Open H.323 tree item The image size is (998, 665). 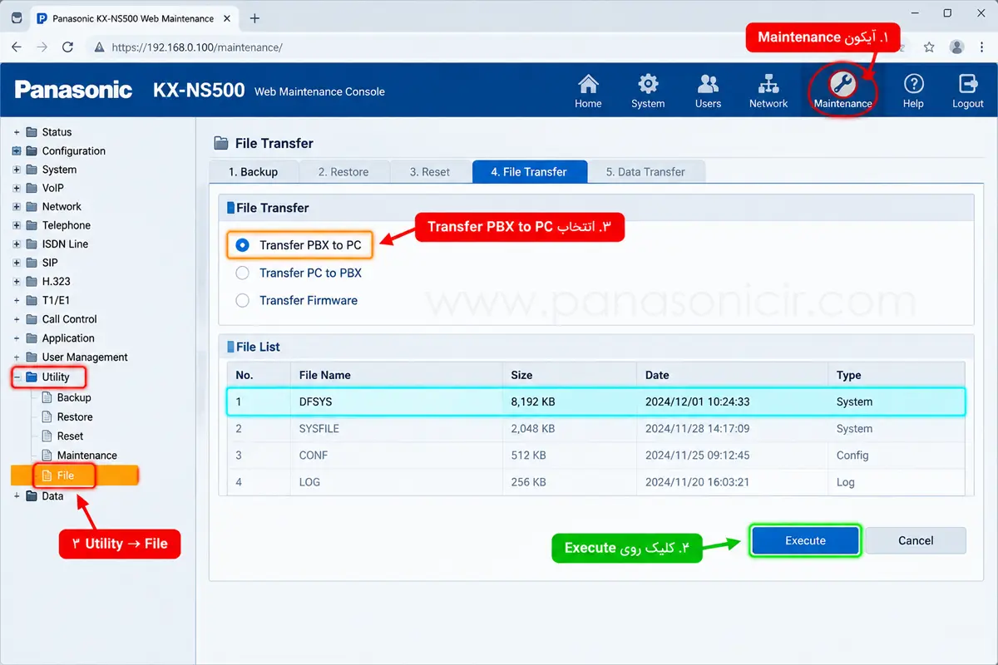point(57,282)
